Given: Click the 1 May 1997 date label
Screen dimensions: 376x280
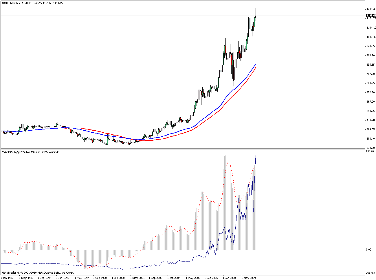Looking at the screenshot, I should [82, 278].
